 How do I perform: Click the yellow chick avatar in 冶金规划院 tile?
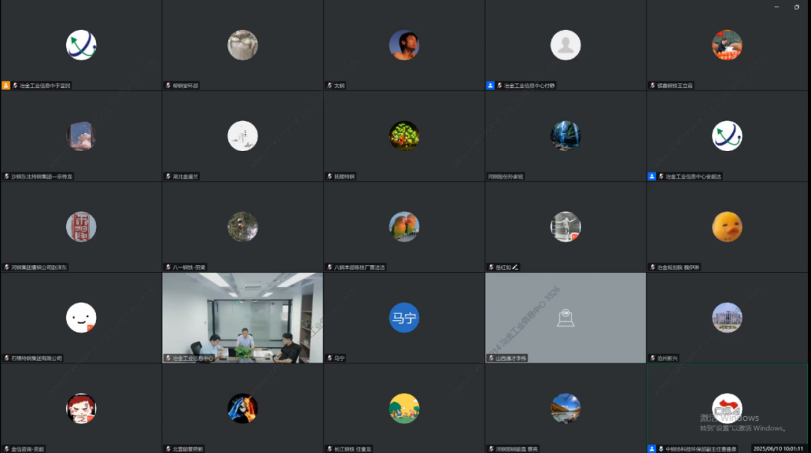pos(727,227)
